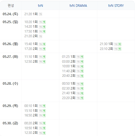Select the 05.24. (토) date row label

tap(10, 14)
